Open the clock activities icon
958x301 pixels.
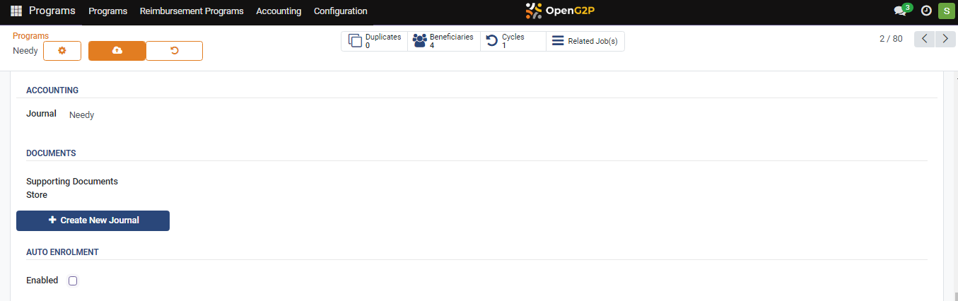[926, 11]
